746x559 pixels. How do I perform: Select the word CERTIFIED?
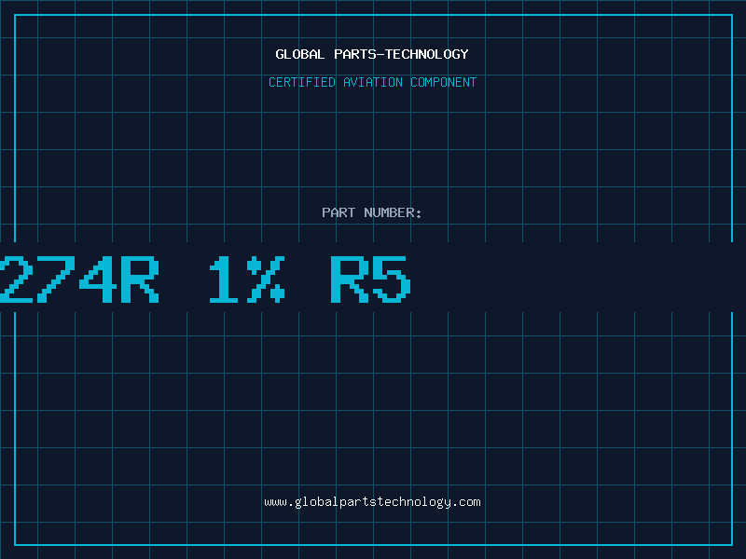[302, 82]
